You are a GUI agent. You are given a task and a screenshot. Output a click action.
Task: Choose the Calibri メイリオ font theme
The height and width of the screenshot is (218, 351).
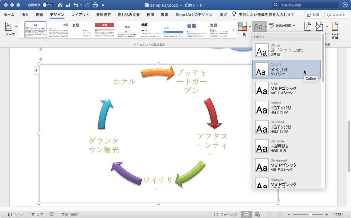click(287, 69)
